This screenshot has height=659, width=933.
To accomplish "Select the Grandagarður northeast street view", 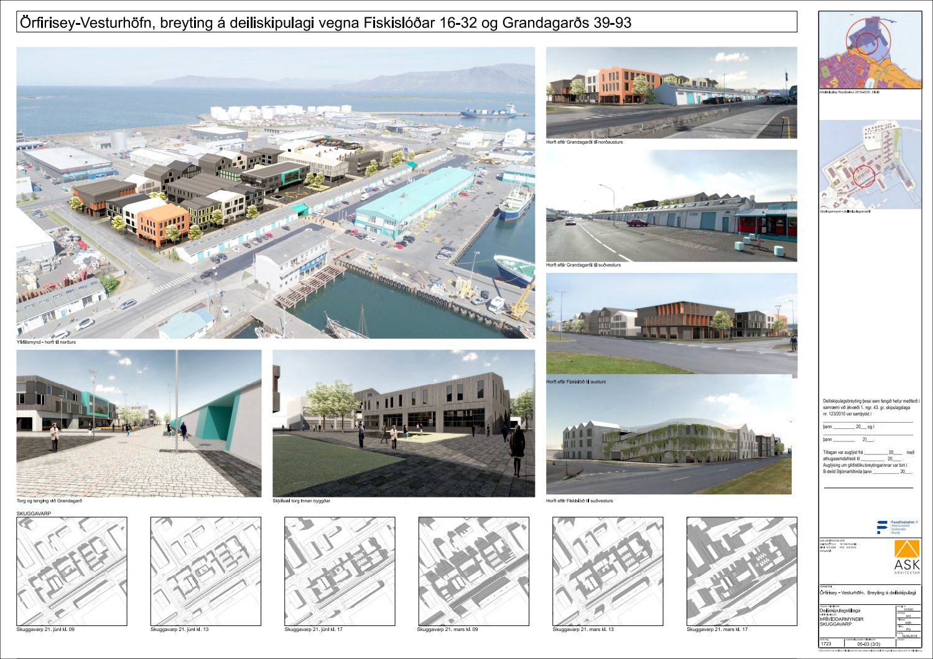I will tap(671, 93).
